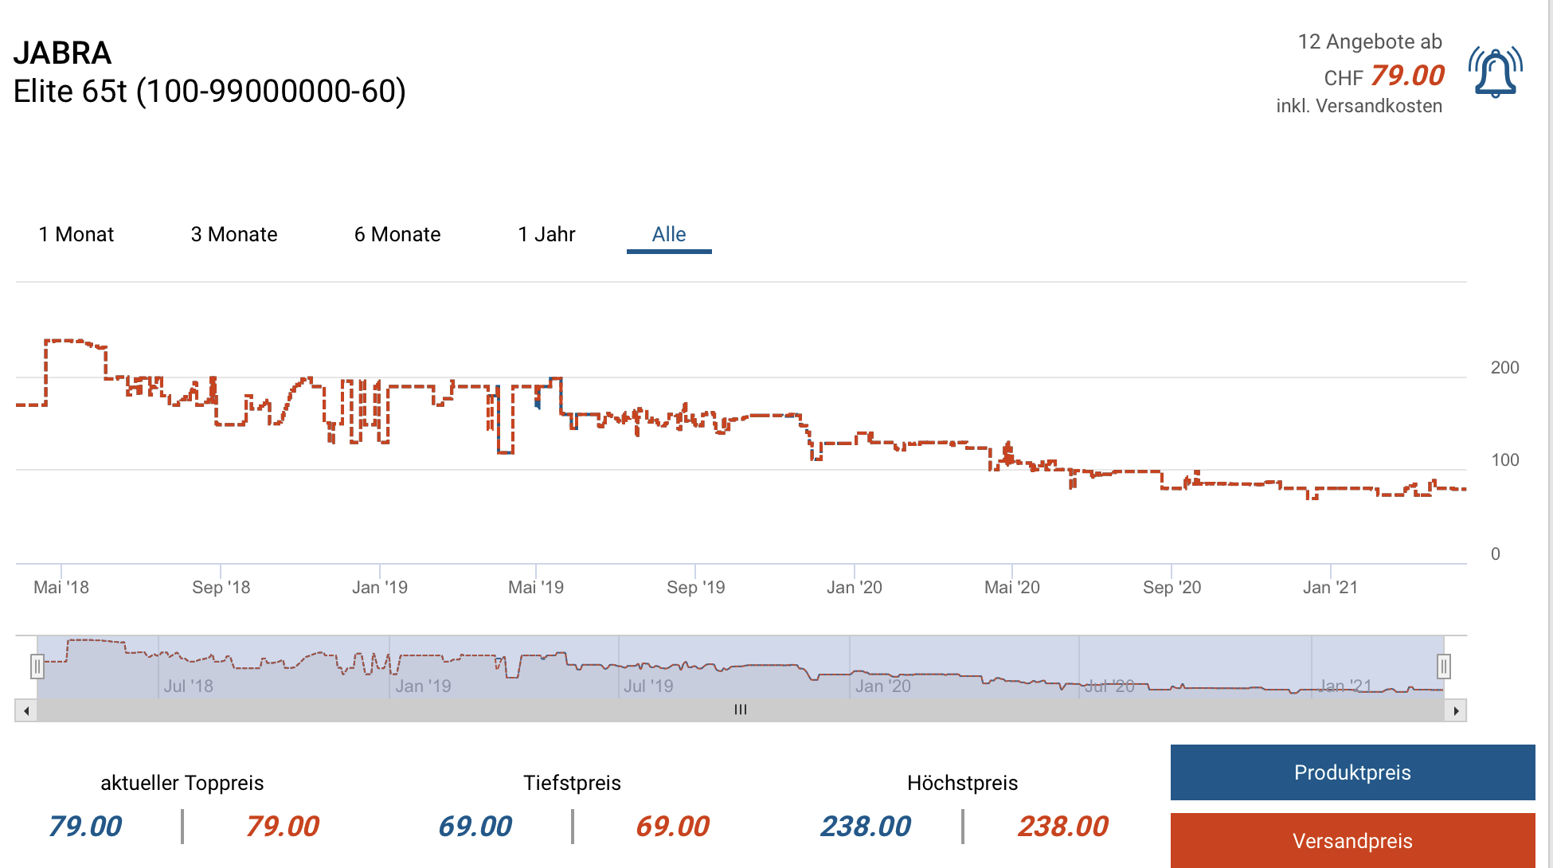
Task: Select the 3 Monate time range
Action: point(234,234)
